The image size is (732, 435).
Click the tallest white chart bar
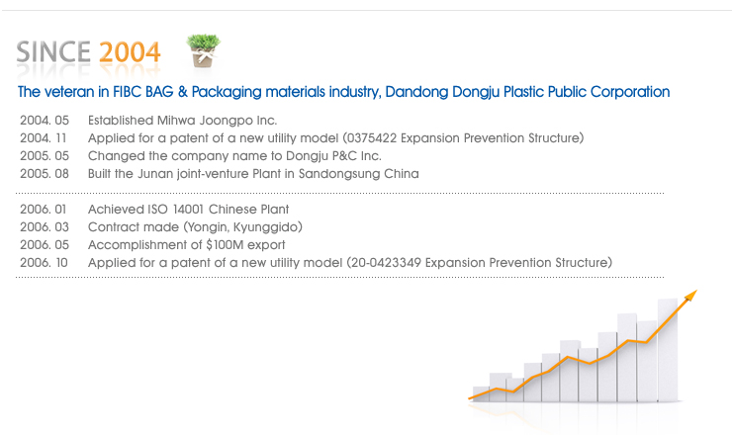[x=668, y=350]
